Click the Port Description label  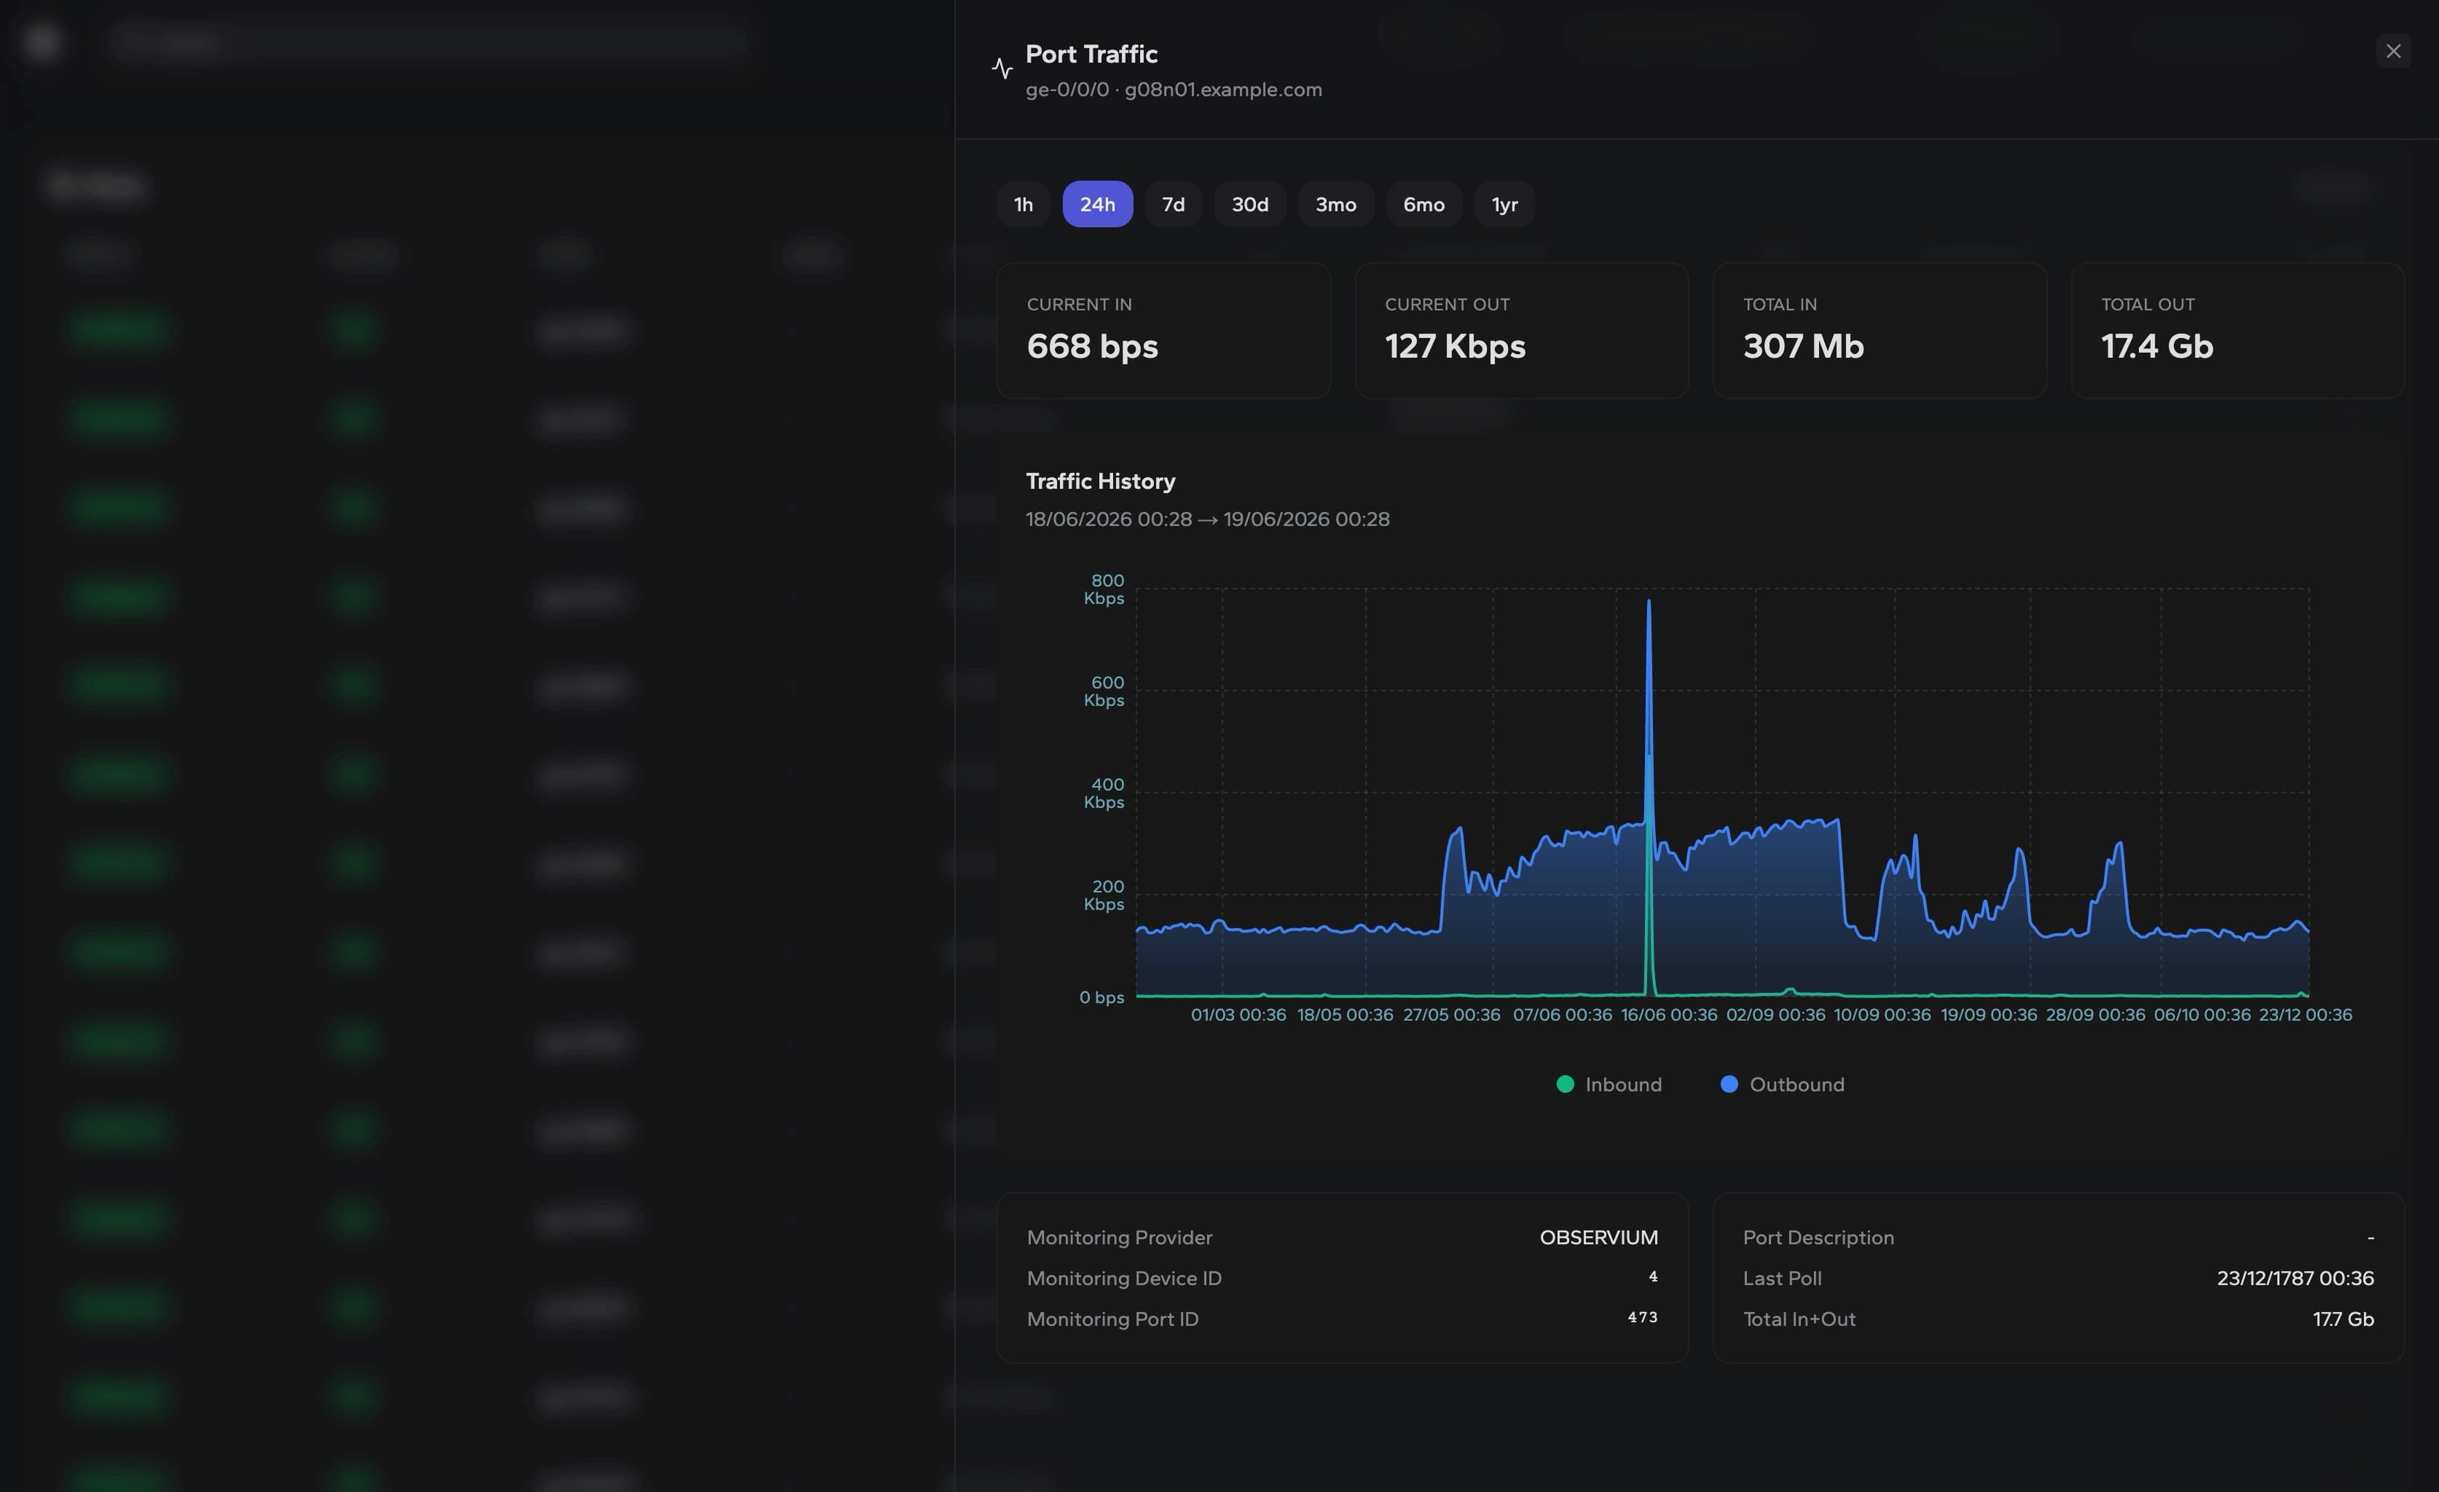(1818, 1238)
